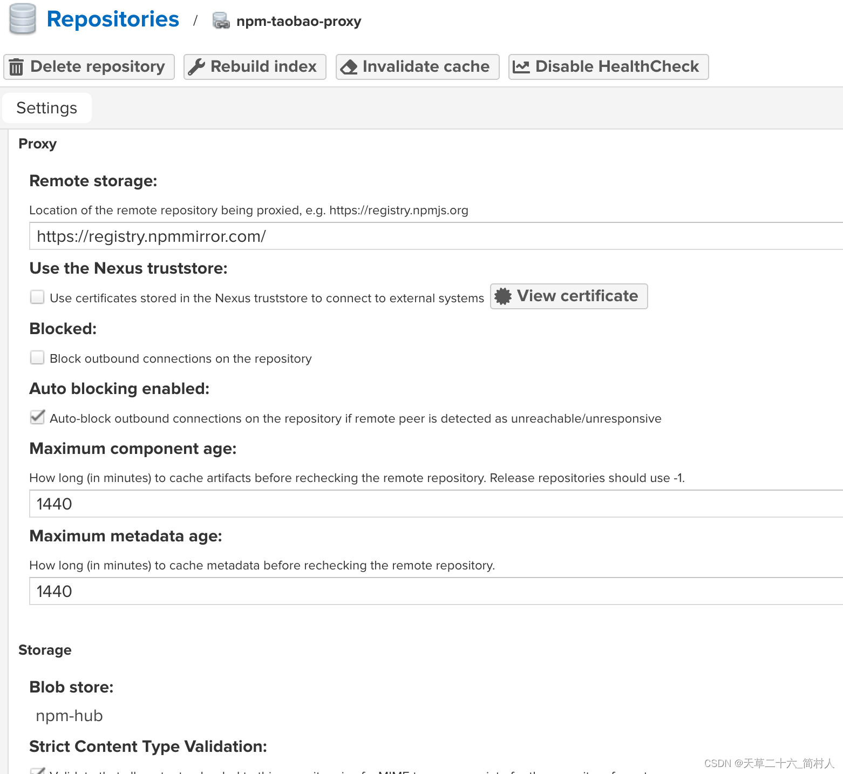Click the Delete repository button
The height and width of the screenshot is (774, 843).
pyautogui.click(x=89, y=67)
